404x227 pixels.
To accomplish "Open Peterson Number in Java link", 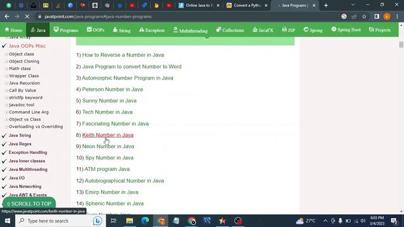I will pos(112,90).
